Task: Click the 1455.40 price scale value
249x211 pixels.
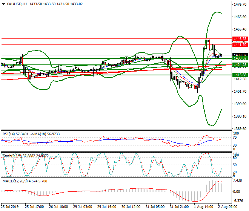Action: point(240,29)
